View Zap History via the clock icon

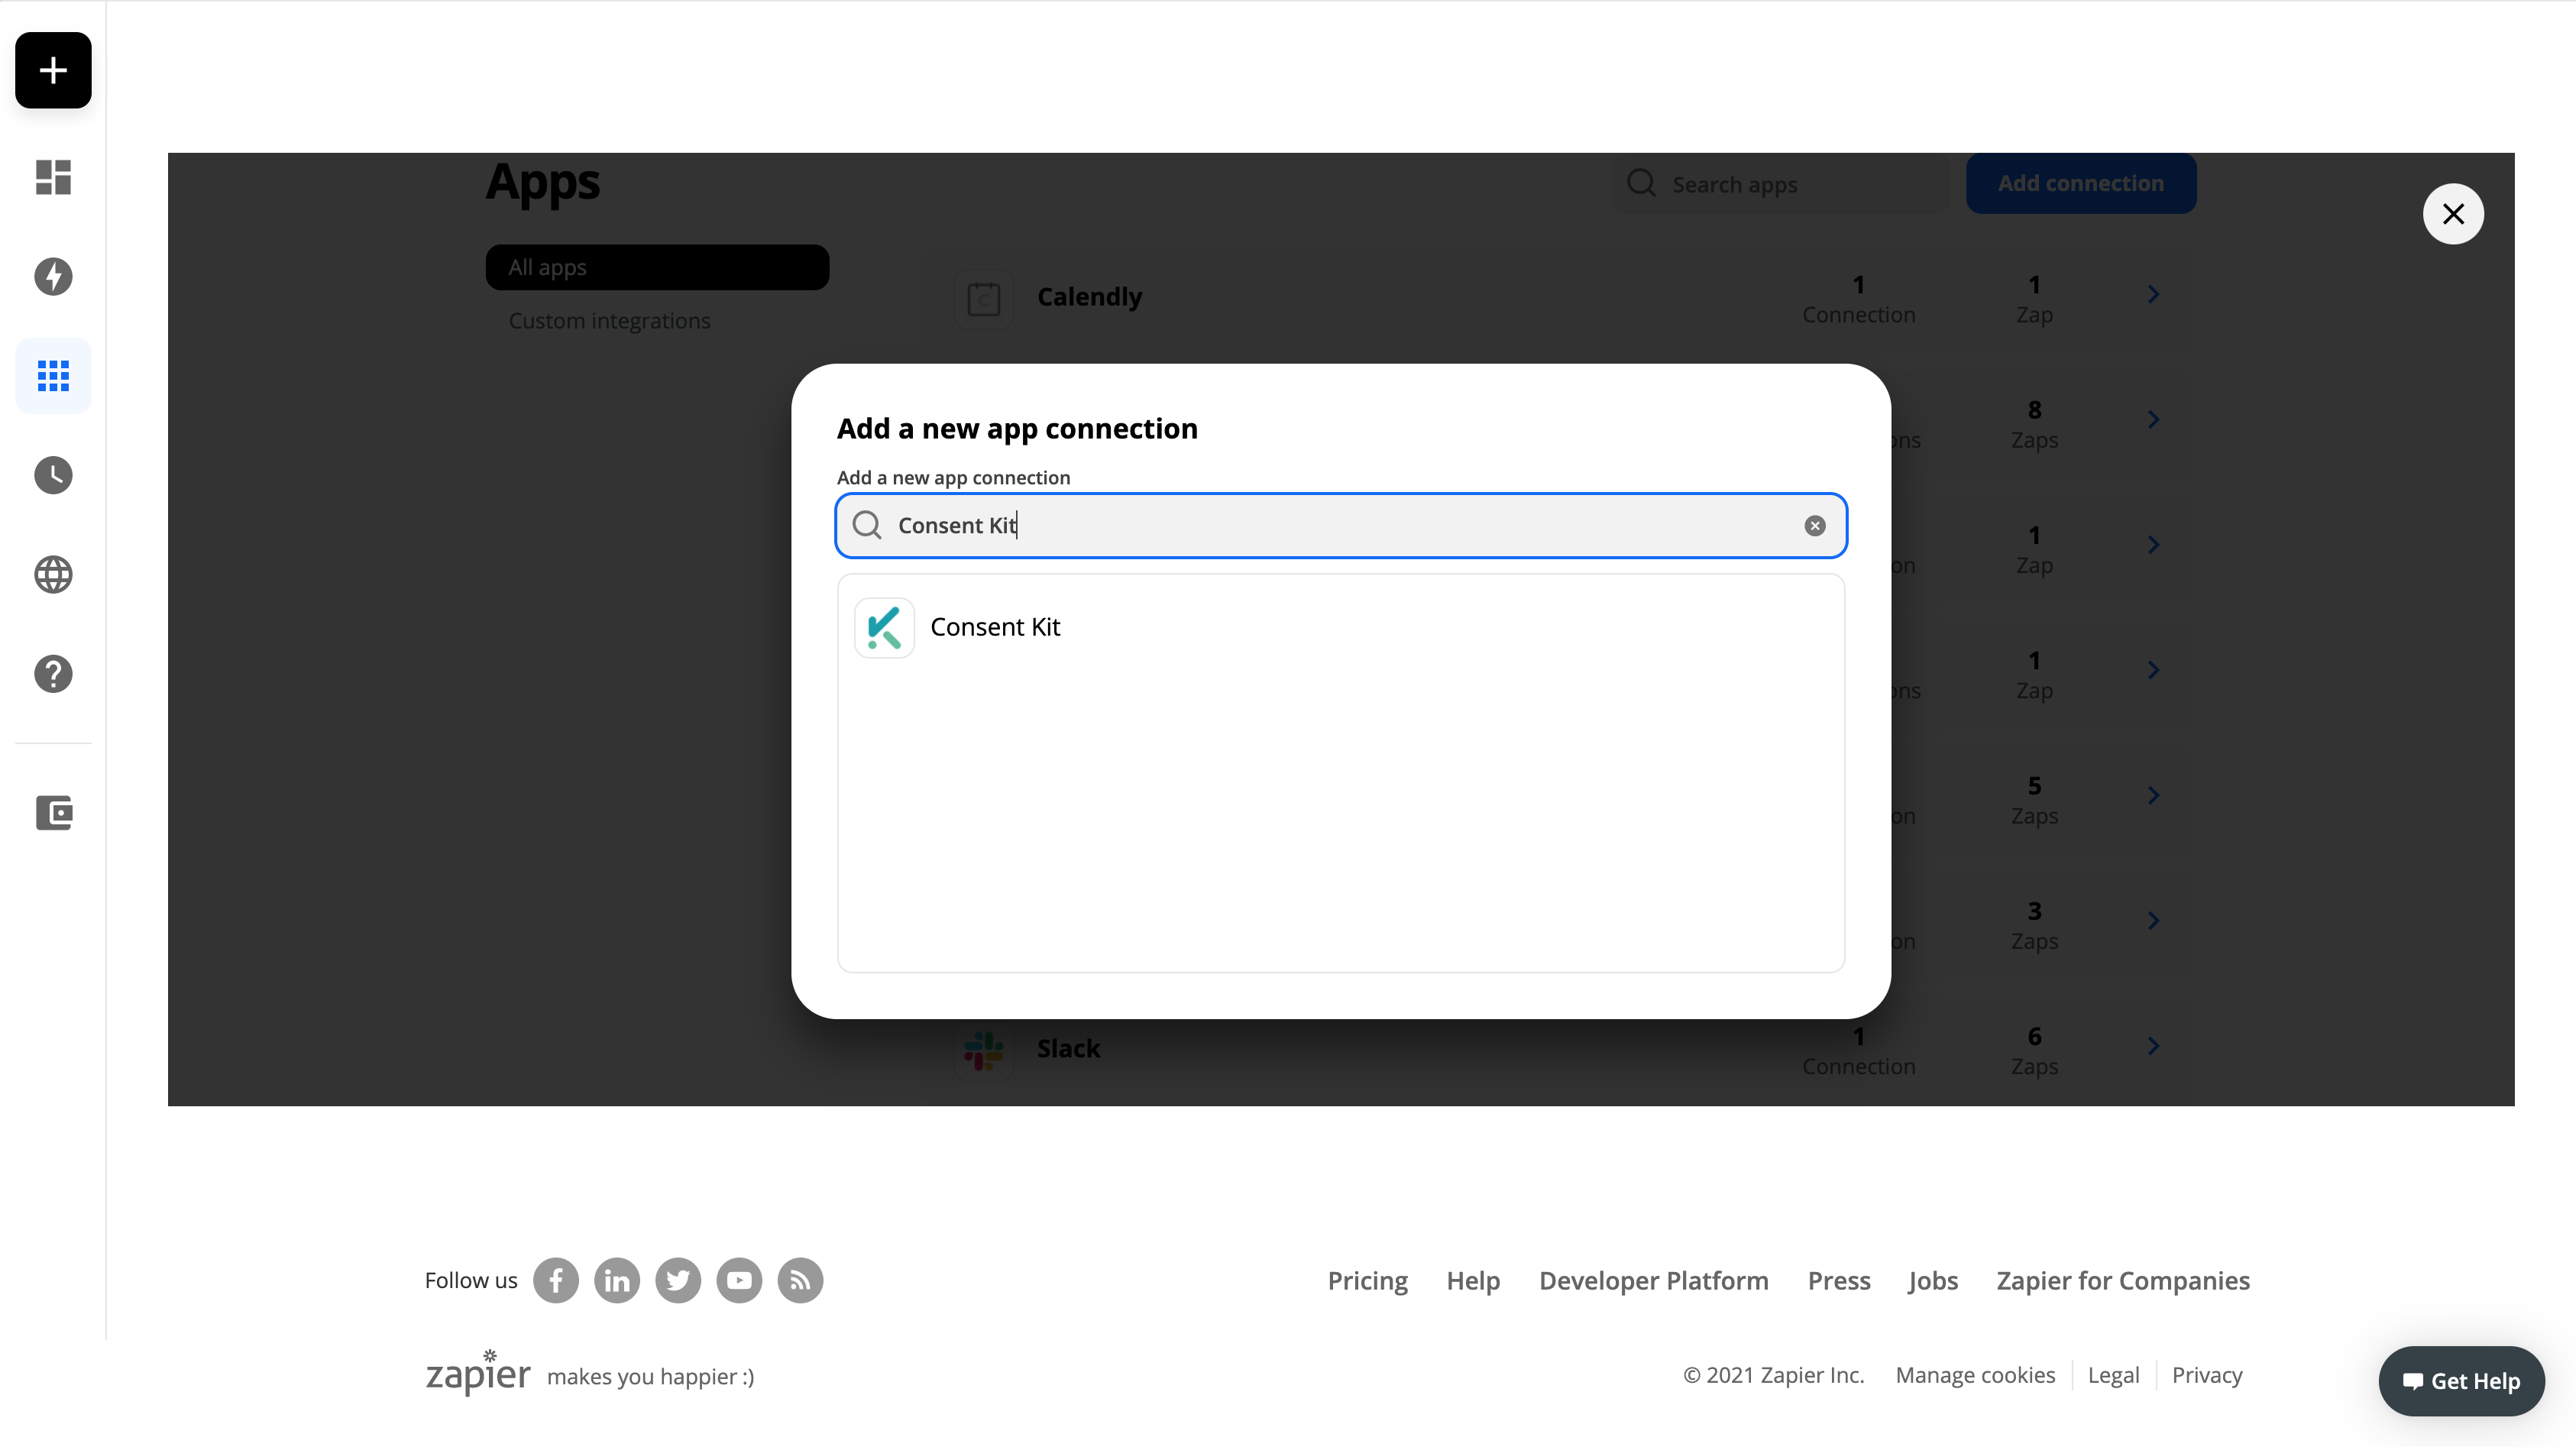(x=52, y=475)
